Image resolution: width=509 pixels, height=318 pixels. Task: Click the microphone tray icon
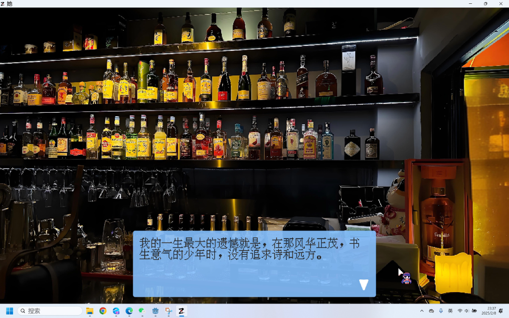[x=441, y=311]
